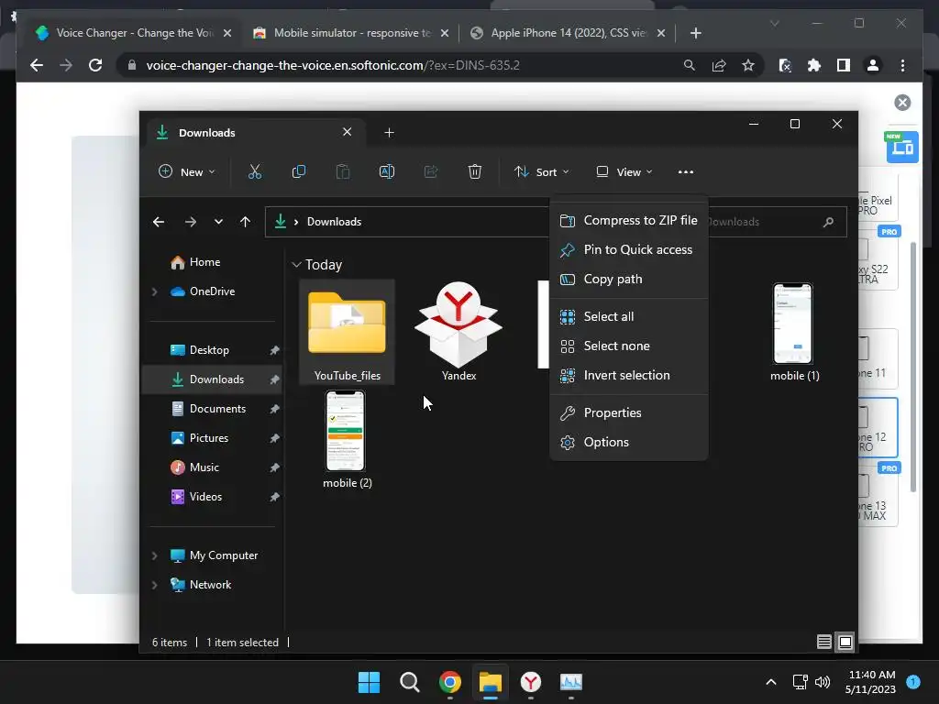939x704 pixels.
Task: Open View dropdown
Action: 624,171
